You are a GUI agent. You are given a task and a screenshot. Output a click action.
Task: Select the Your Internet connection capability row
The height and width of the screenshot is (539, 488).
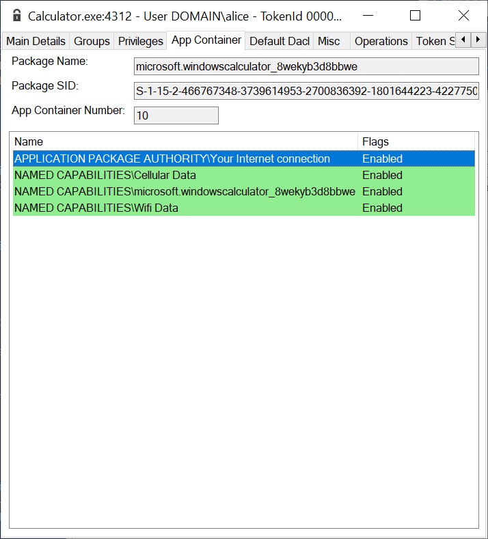click(x=172, y=158)
